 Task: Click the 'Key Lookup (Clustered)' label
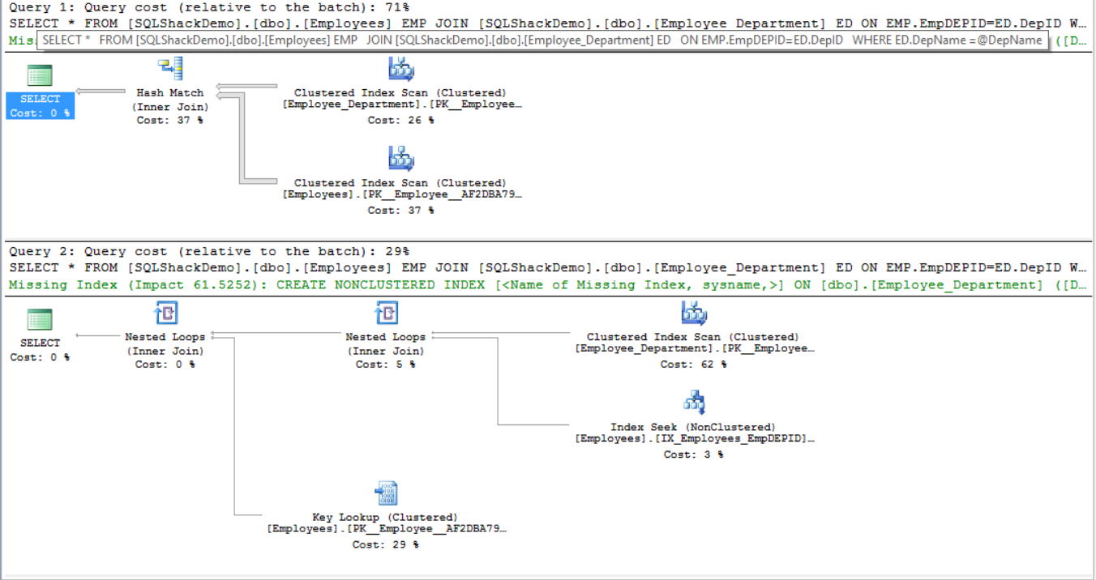(385, 518)
